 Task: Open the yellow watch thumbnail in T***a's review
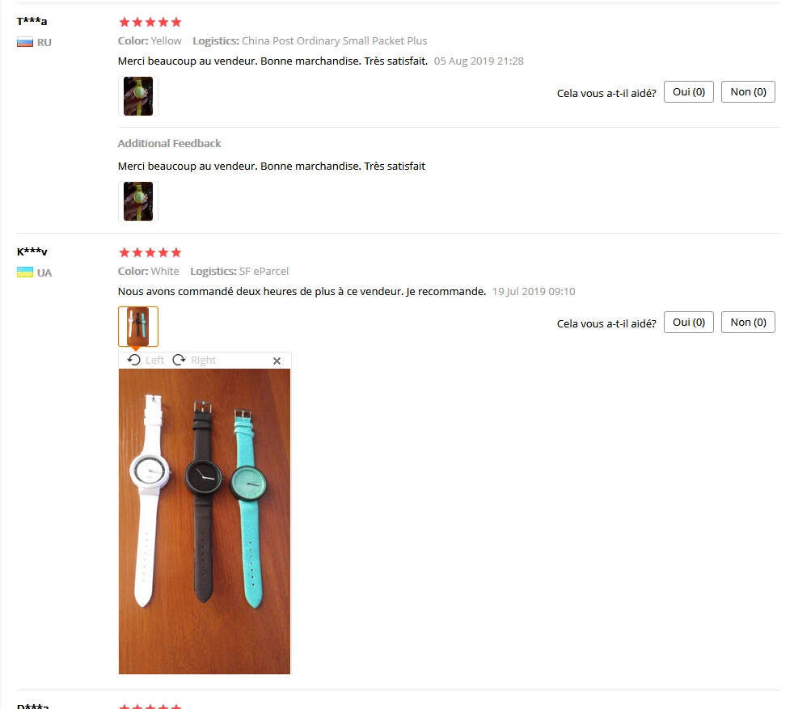(x=138, y=96)
